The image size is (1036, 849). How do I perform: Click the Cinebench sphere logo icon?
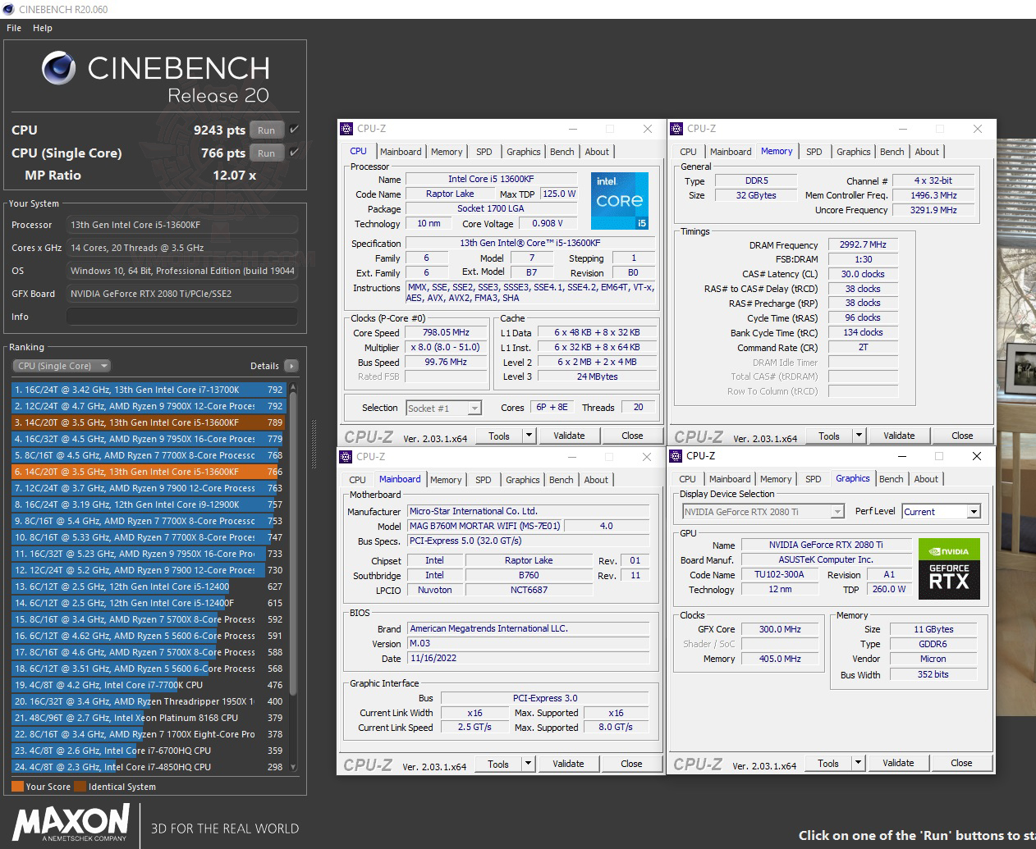tap(59, 69)
